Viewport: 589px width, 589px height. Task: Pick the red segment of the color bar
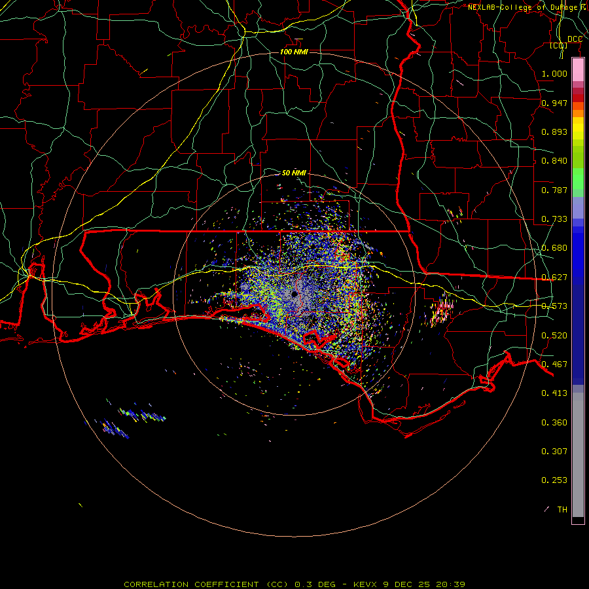pos(578,98)
